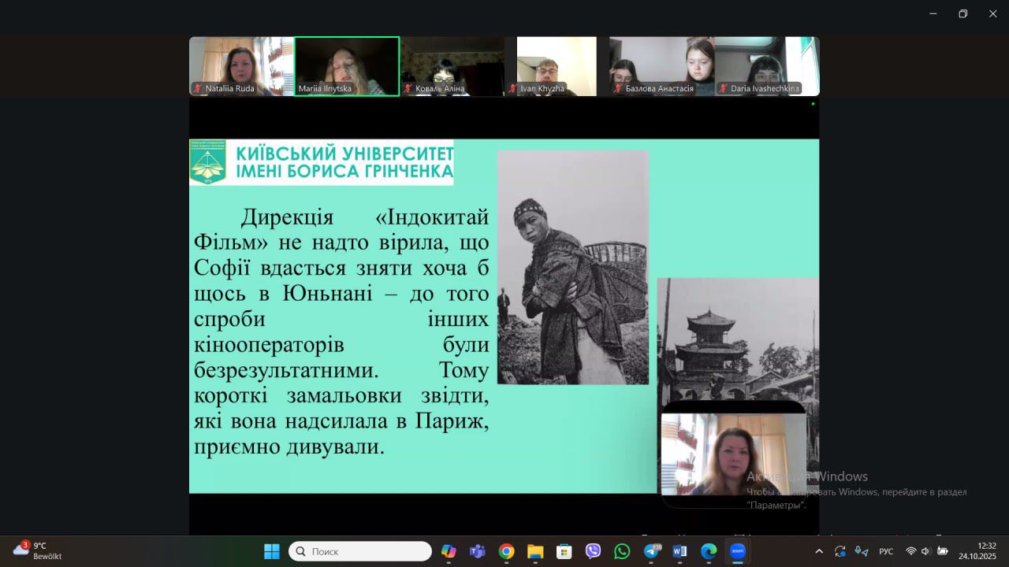1009x567 pixels.
Task: Open Microsoft Store from the taskbar
Action: [564, 551]
